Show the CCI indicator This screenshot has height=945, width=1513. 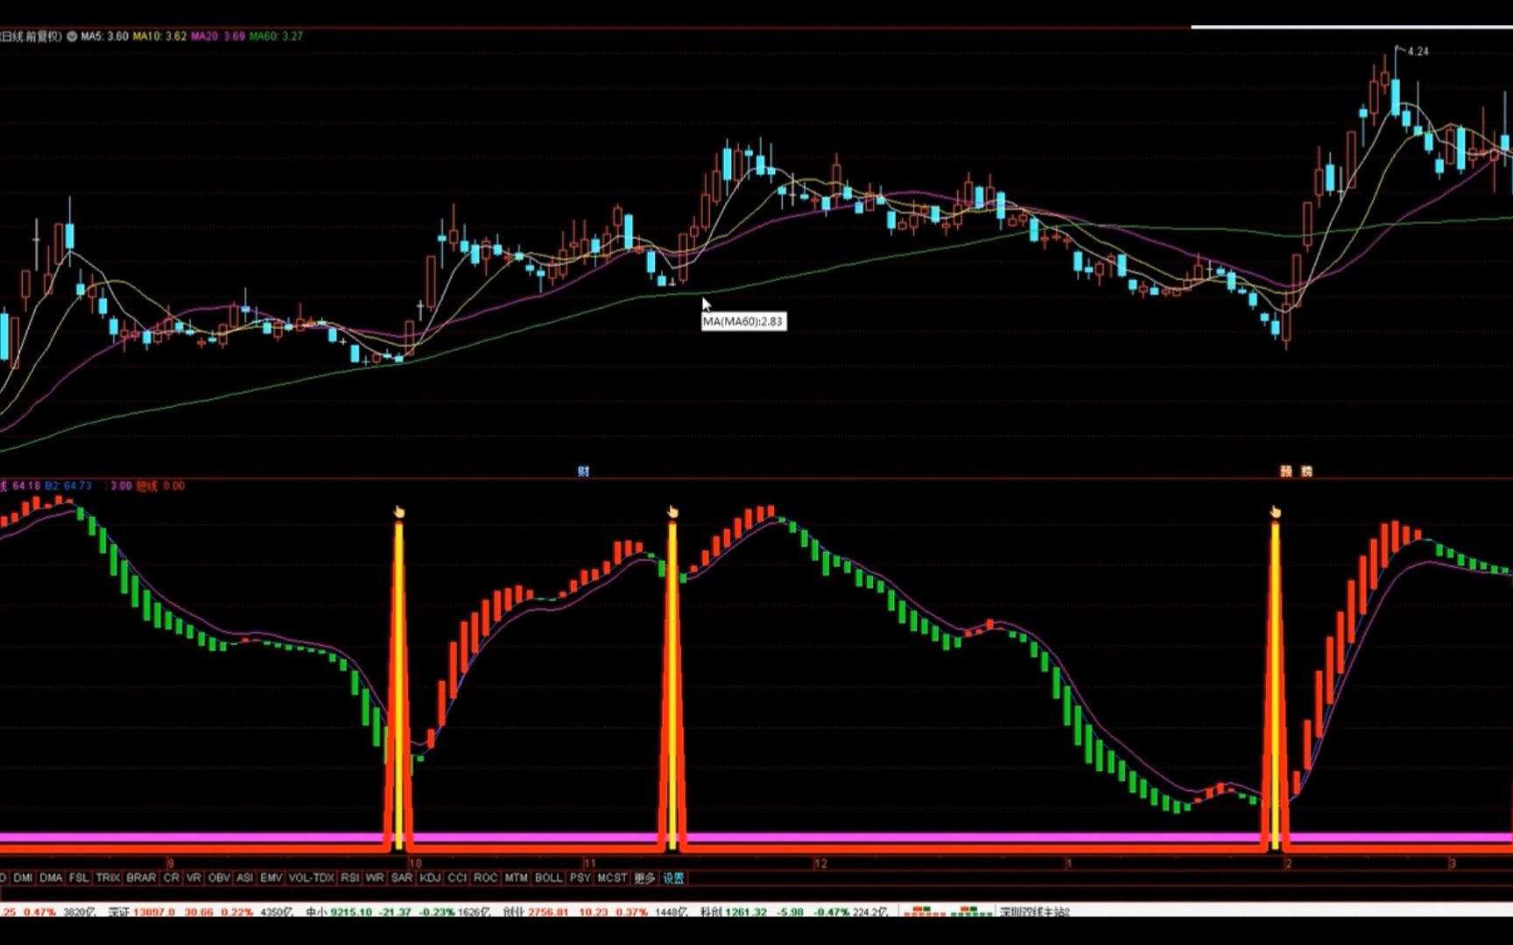[x=457, y=878]
